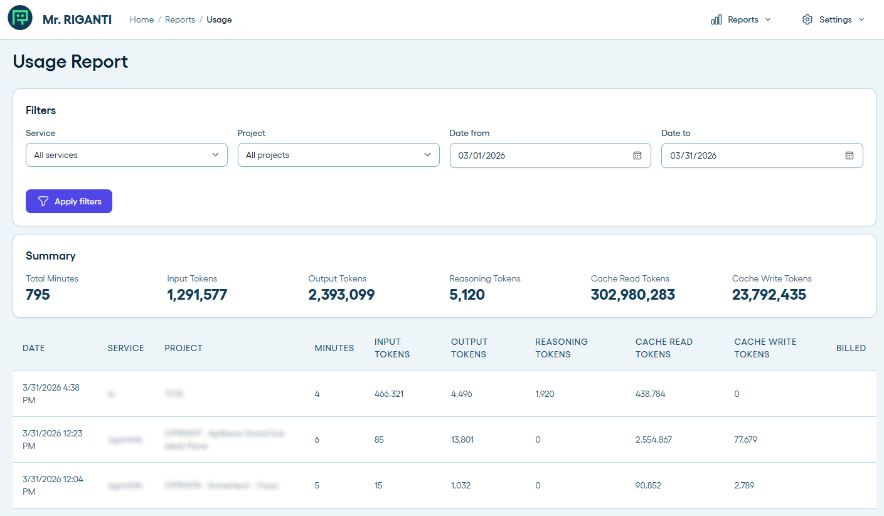This screenshot has height=516, width=884.
Task: Click the Reports breadcrumb link
Action: [180, 19]
